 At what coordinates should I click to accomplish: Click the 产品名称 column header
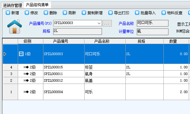(x=102, y=41)
